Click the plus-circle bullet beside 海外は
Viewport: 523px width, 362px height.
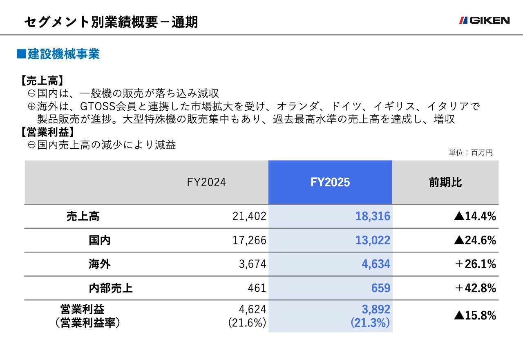[x=31, y=107]
